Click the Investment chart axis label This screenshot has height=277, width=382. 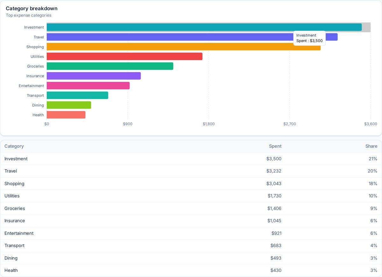pyautogui.click(x=34, y=27)
